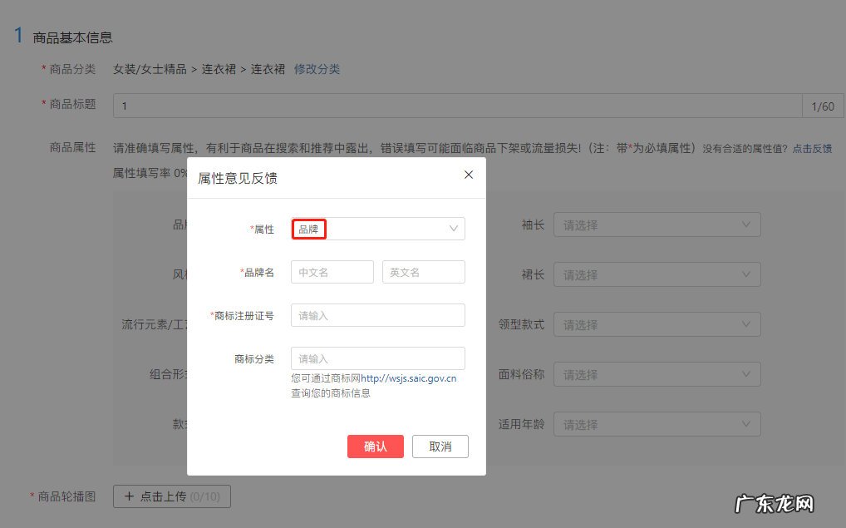
Task: Click the plus icon on 点击上传
Action: (130, 496)
